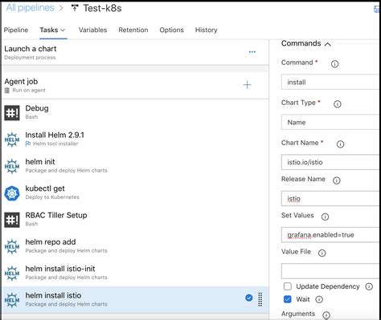The width and height of the screenshot is (381, 320).
Task: Click the blue checkmark on helm install istio
Action: click(248, 298)
